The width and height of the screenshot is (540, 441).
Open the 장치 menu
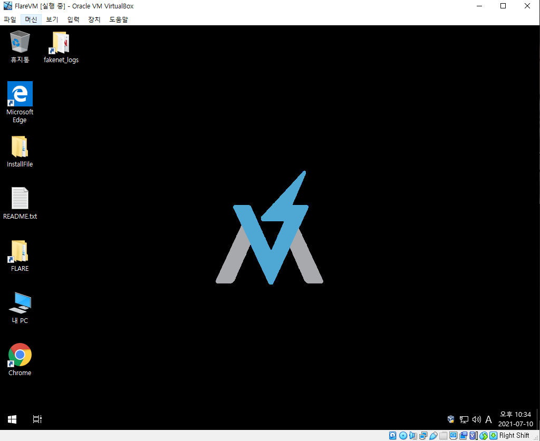click(x=94, y=19)
